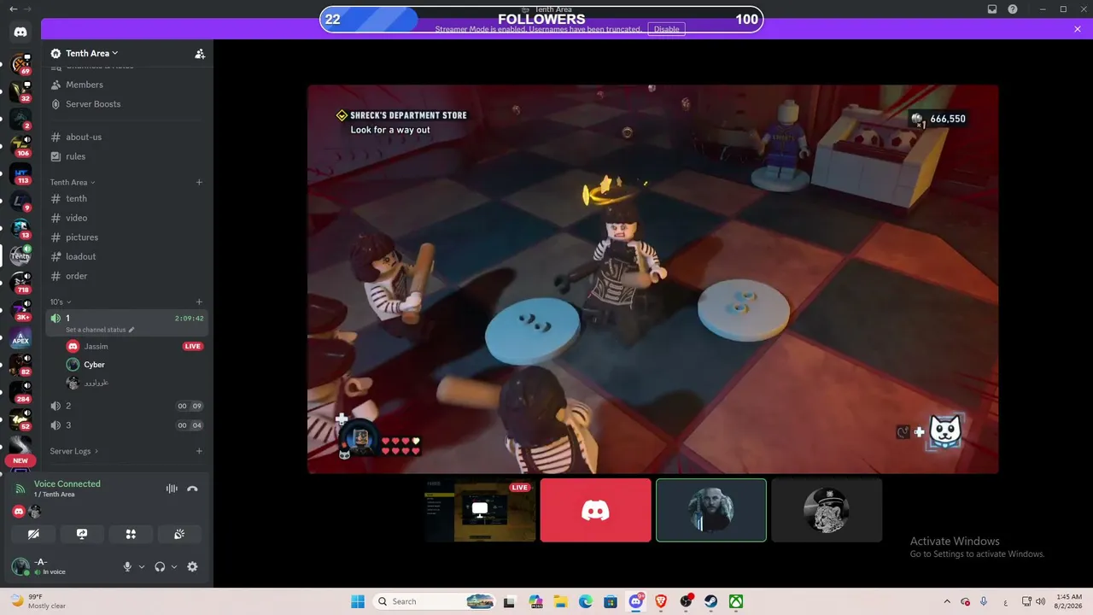
Task: Open the Windows Start menu
Action: pyautogui.click(x=358, y=601)
